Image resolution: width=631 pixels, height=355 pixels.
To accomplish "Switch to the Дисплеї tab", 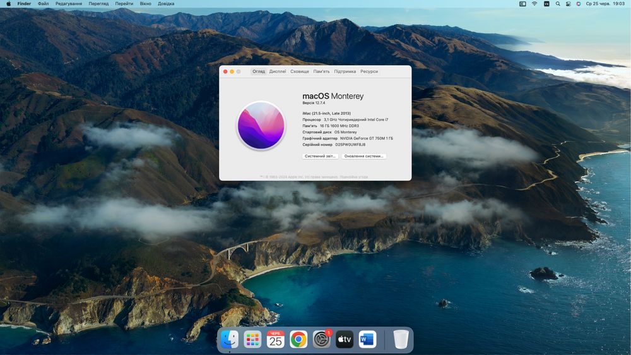I will pos(278,71).
